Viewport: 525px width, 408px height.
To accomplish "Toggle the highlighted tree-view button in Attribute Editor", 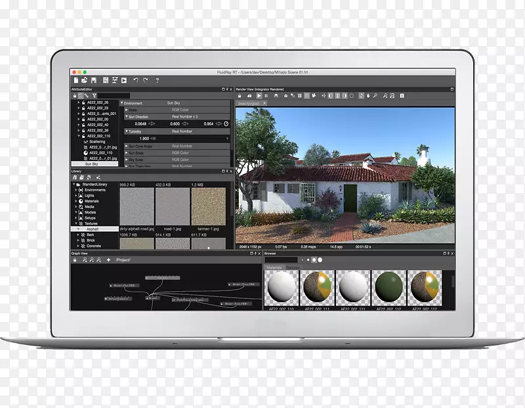I will tap(80, 96).
